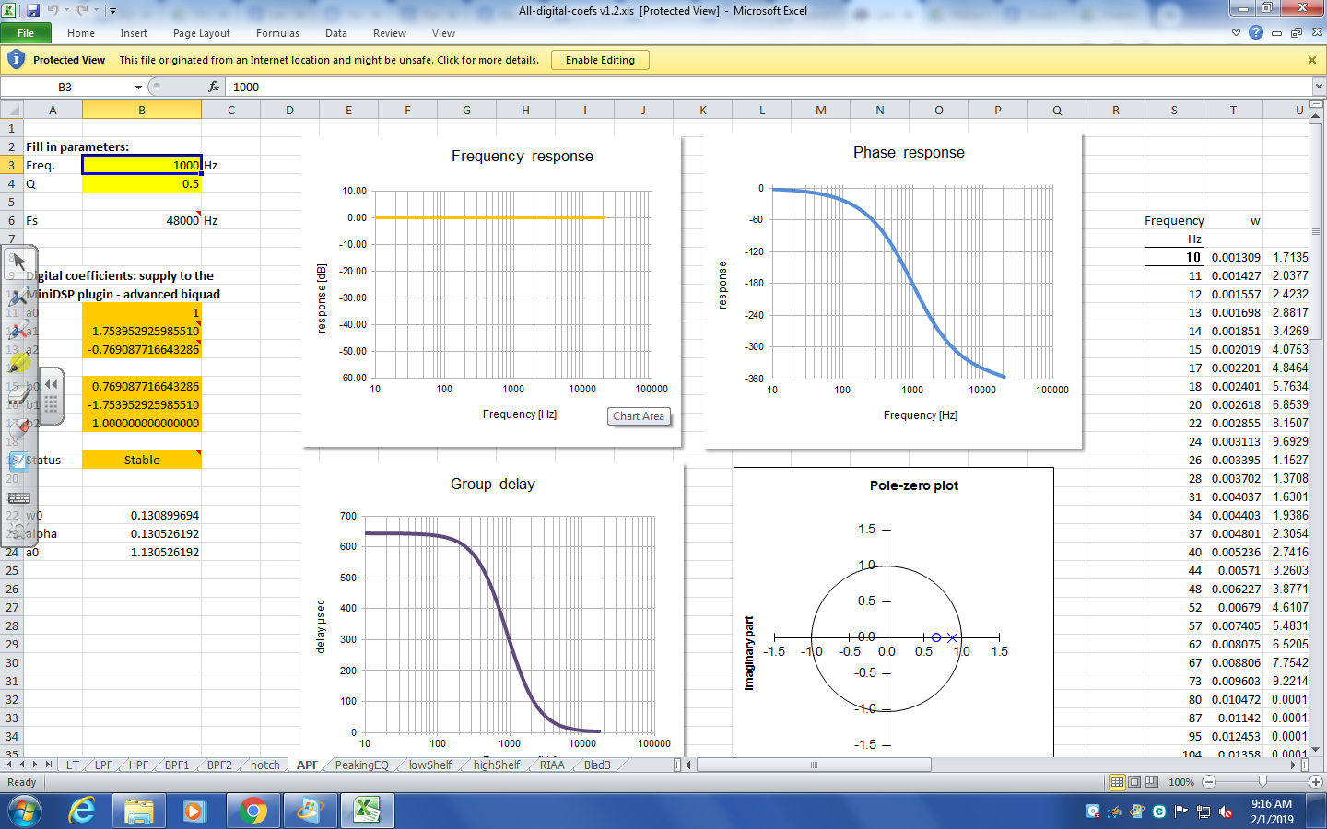Click the Enable Editing button
This screenshot has height=829, width=1327.
click(x=600, y=60)
